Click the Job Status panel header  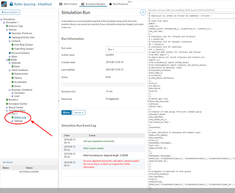[x=29, y=162]
